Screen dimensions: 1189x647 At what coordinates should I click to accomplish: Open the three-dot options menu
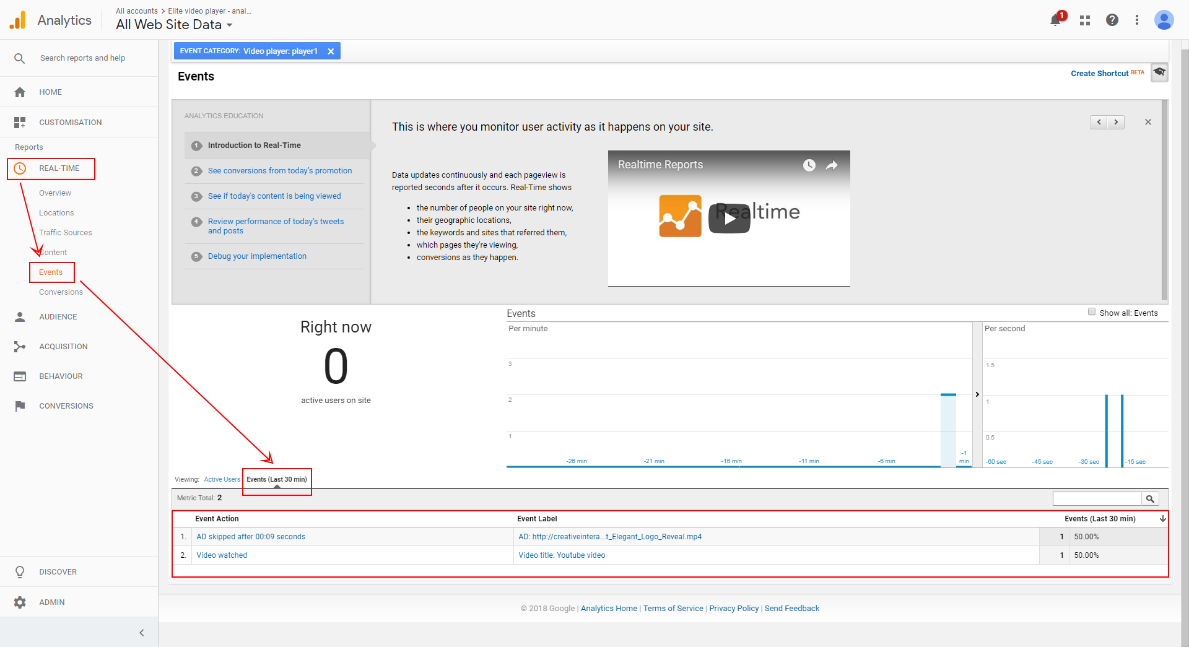[1137, 20]
